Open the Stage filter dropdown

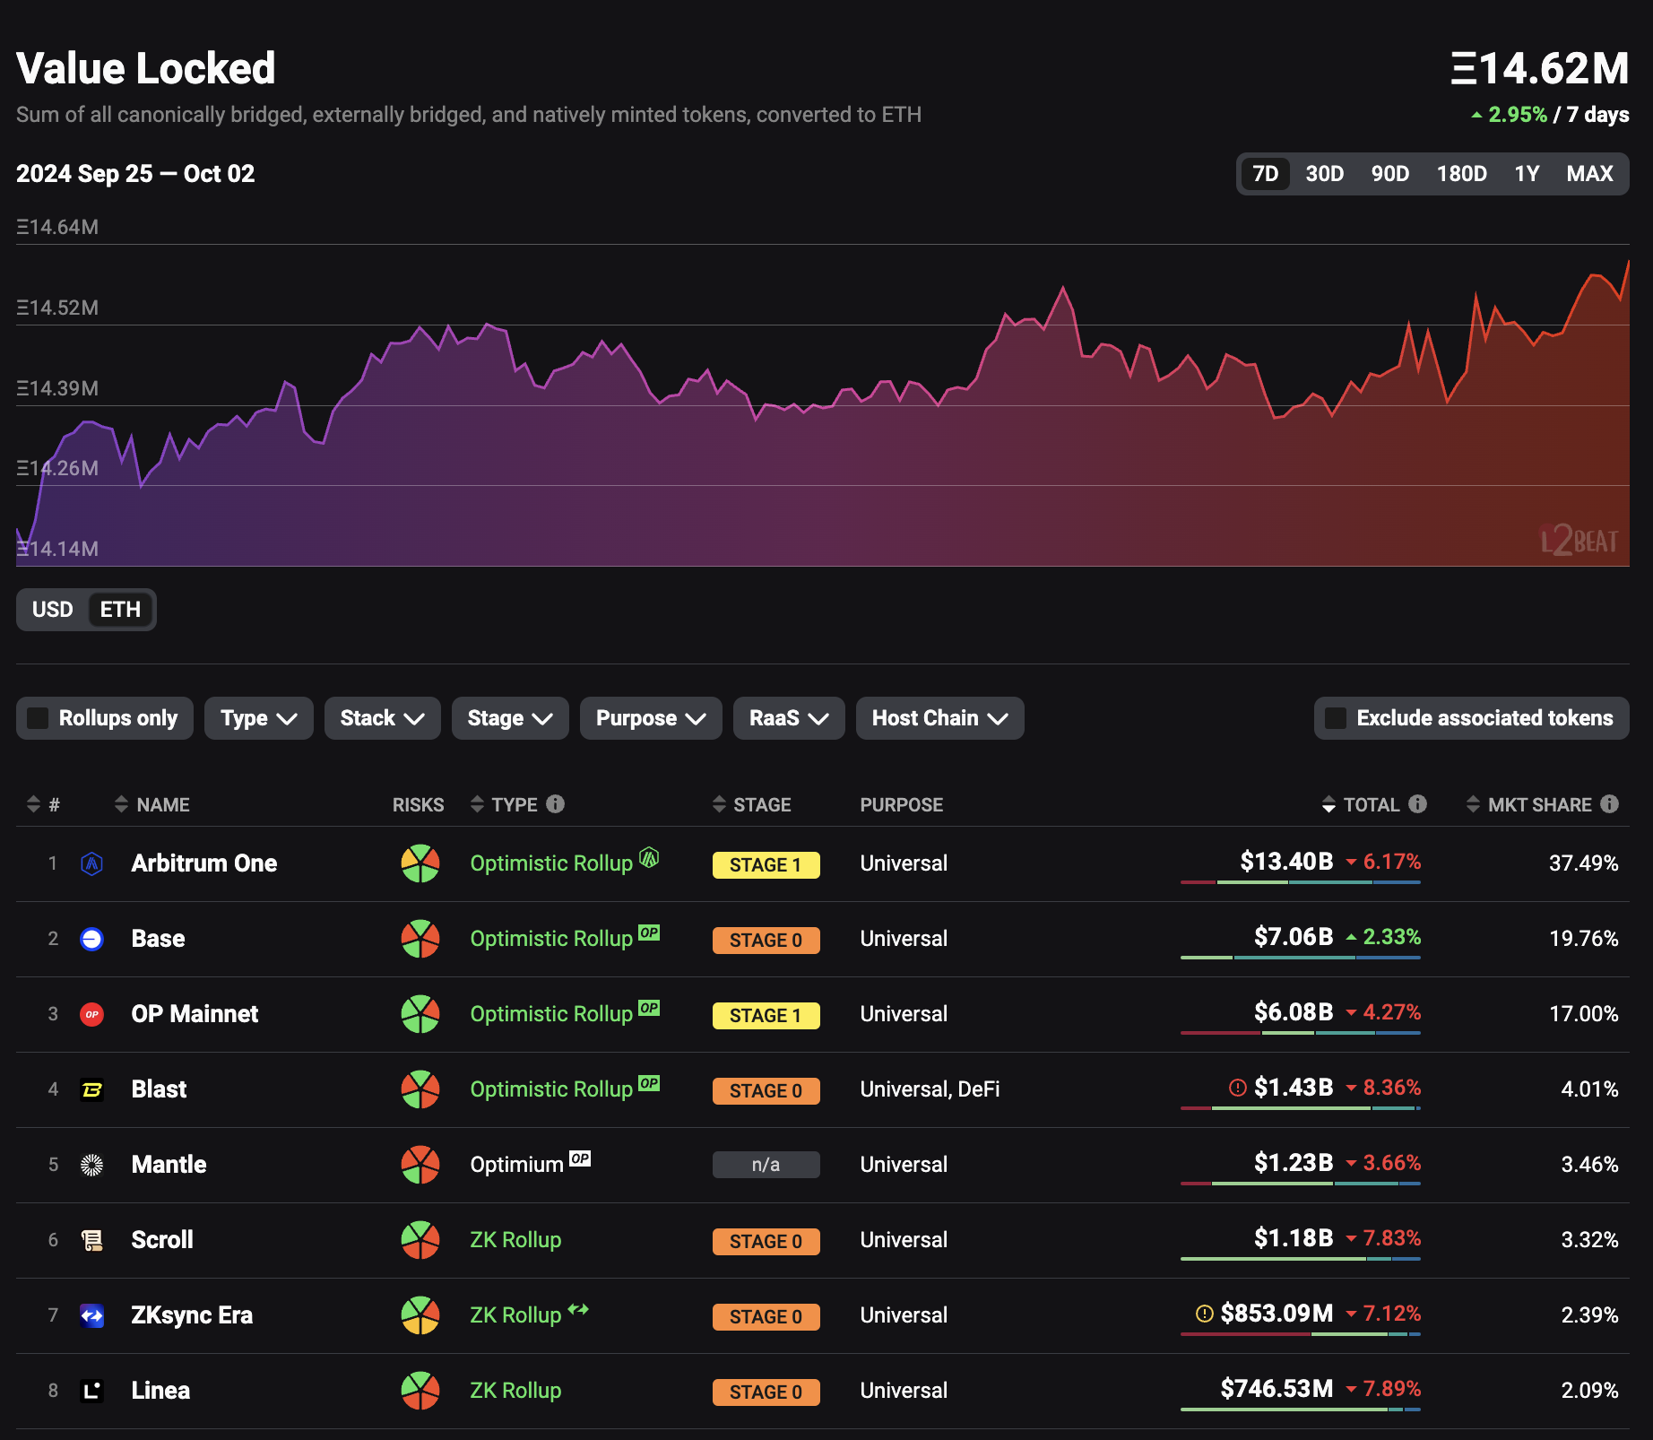[x=510, y=718]
